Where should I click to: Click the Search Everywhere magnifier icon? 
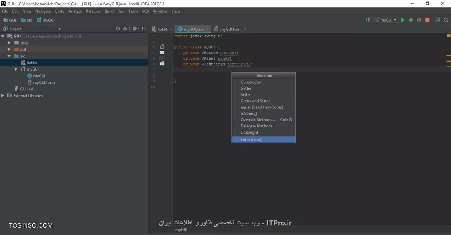pos(446,20)
